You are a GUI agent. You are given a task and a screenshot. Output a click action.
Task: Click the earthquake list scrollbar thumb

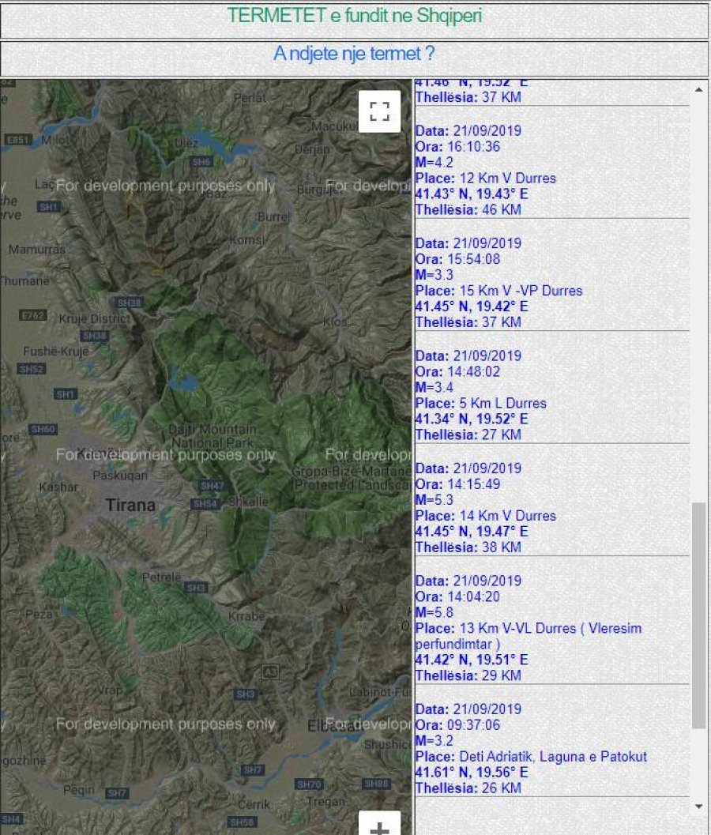(x=698, y=615)
